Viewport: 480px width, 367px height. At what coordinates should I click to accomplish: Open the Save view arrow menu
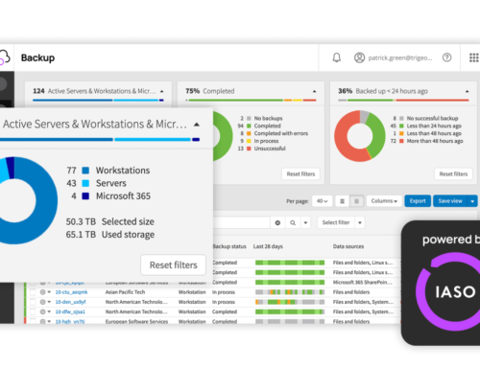click(472, 201)
